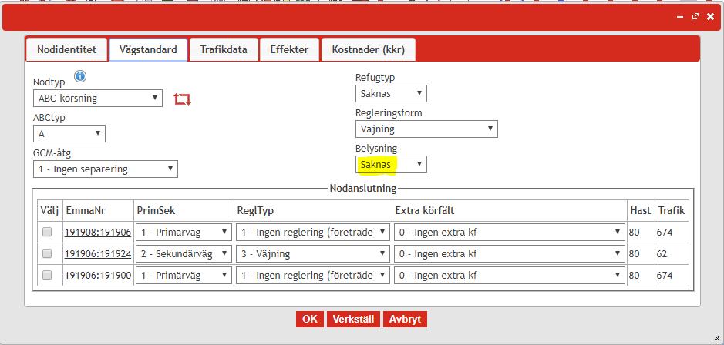Click the Nodanslutning group title
Image resolution: width=724 pixels, height=345 pixels.
coord(363,188)
